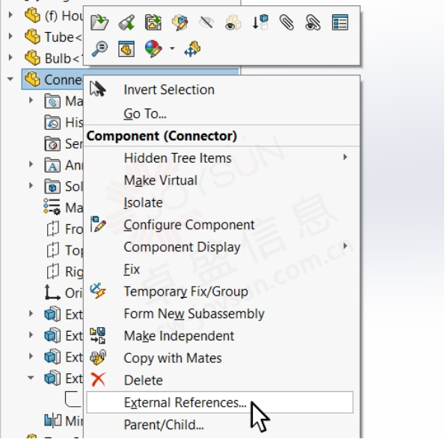Open Component Properties list icon
Screen dimensions: 445x439
340,22
